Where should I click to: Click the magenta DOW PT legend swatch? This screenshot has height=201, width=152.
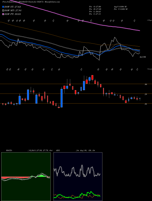(x=3, y=14)
